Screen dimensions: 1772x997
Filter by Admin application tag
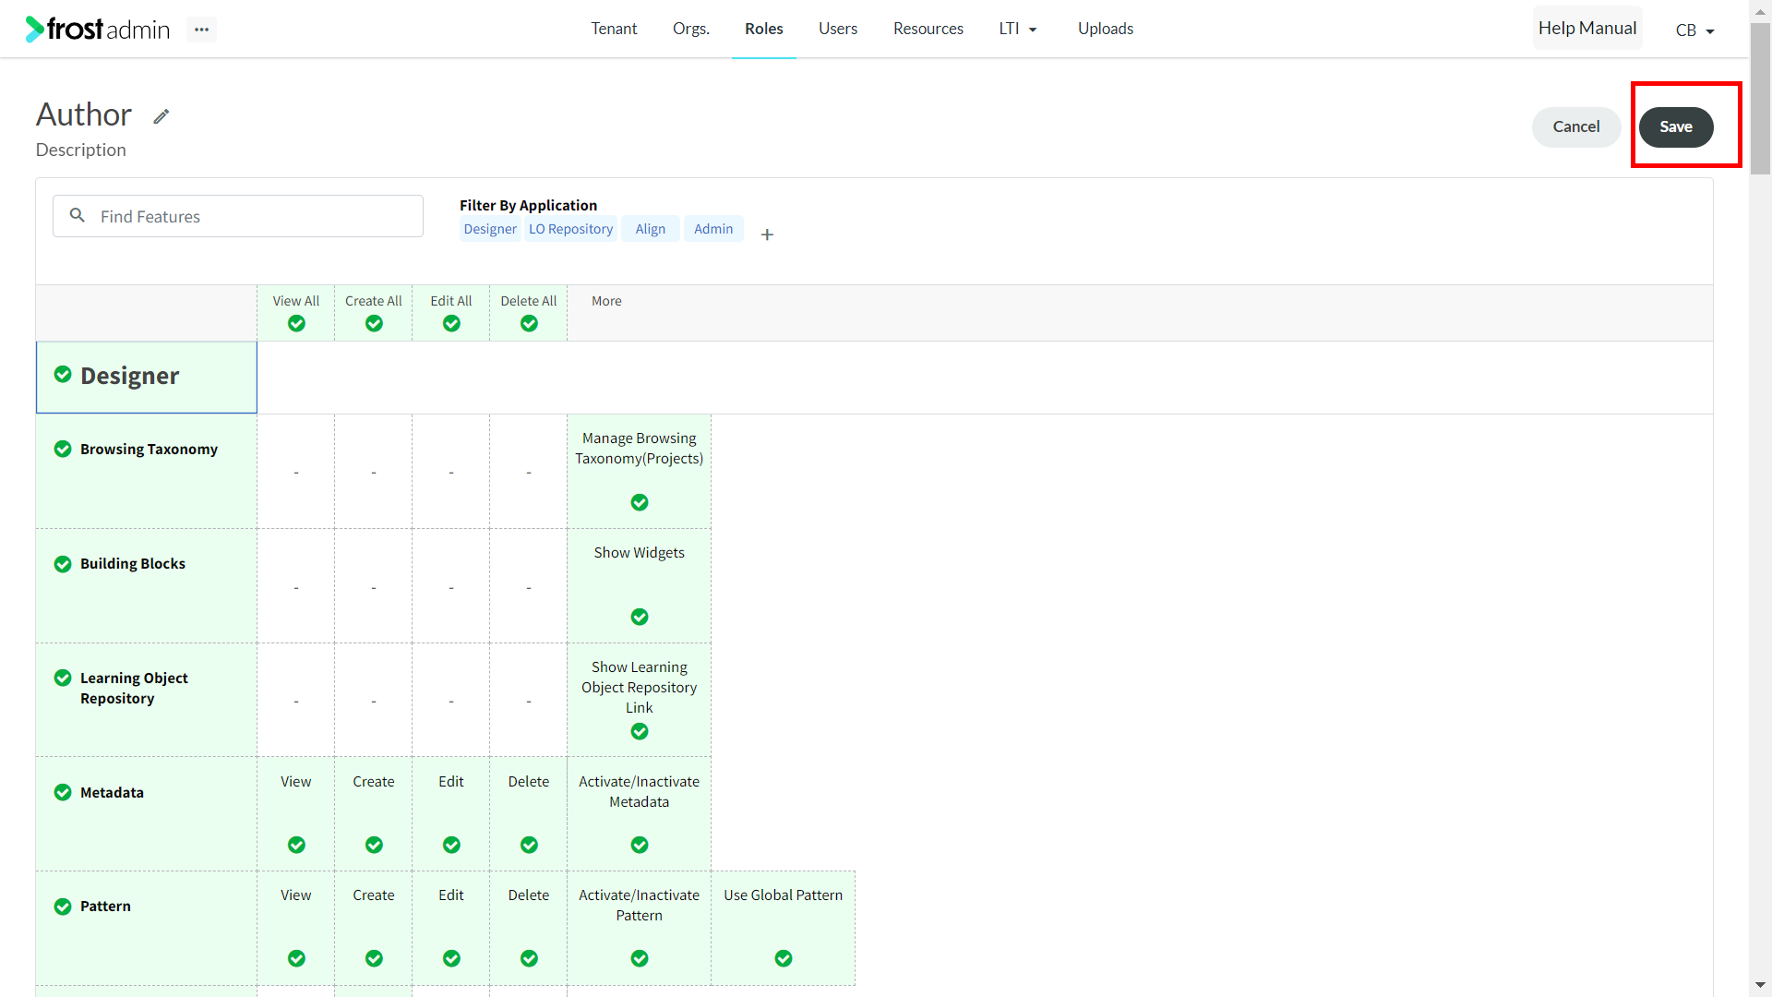[713, 229]
